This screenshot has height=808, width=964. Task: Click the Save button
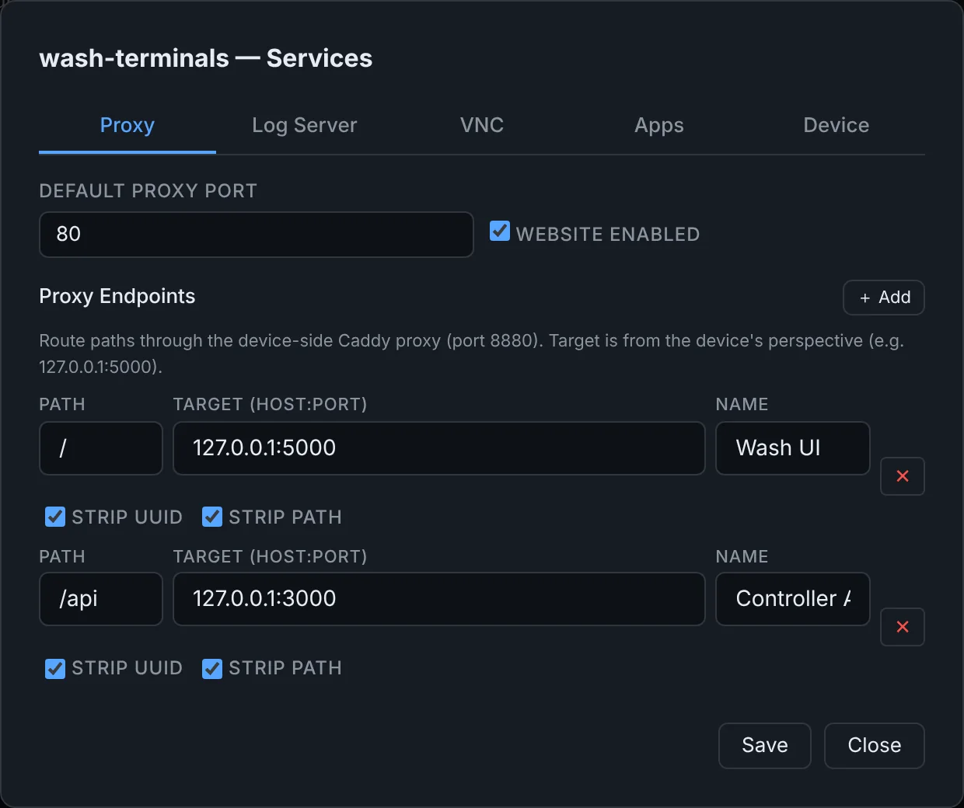pos(765,746)
